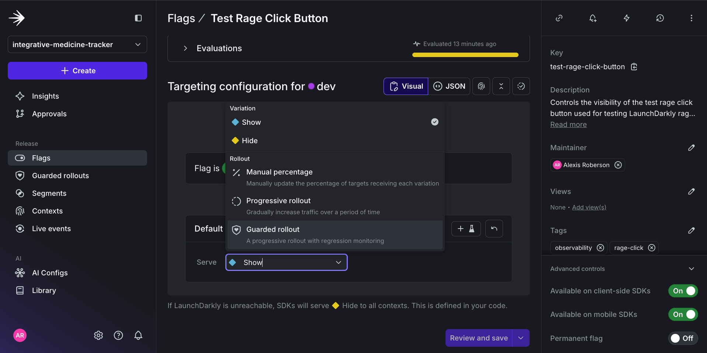The image size is (707, 353).
Task: Remove the observability tag
Action: tap(600, 248)
